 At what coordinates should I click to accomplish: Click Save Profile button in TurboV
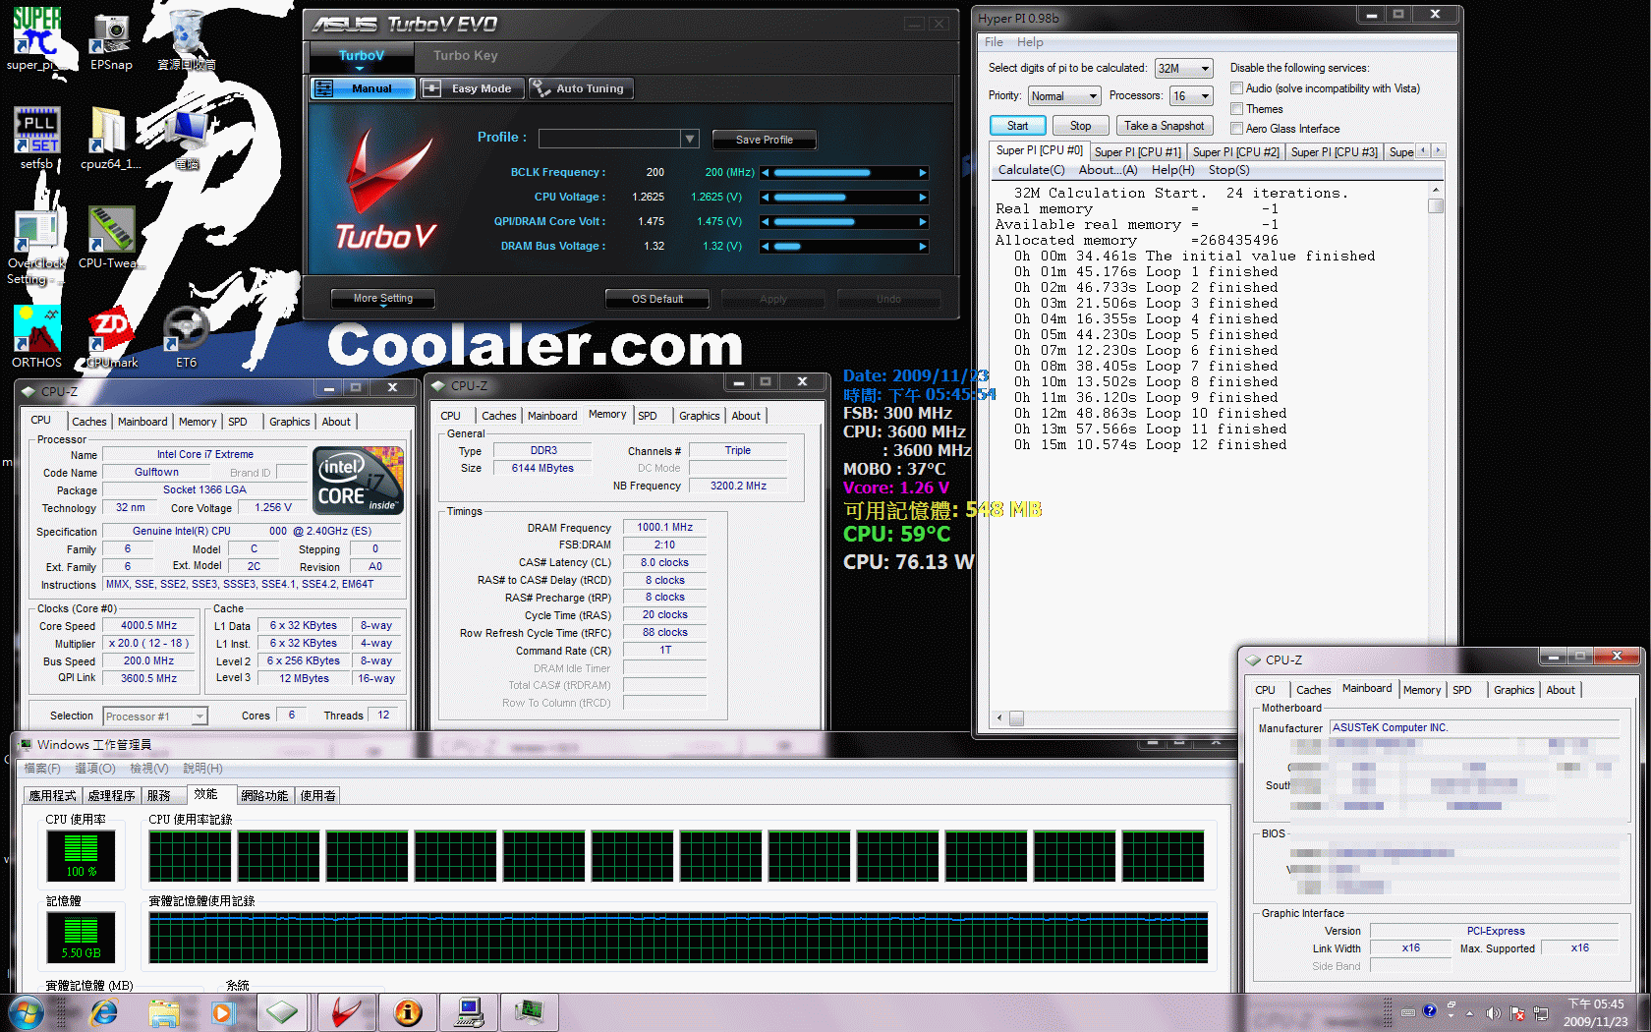click(x=764, y=140)
